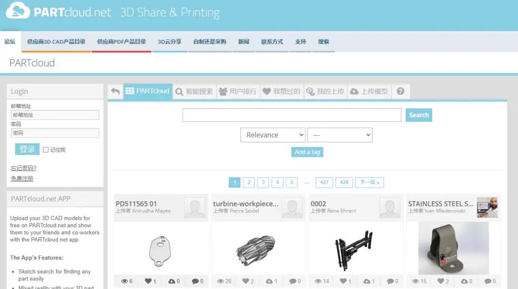Click the Search button
Image resolution: width=518 pixels, height=289 pixels.
click(x=419, y=115)
